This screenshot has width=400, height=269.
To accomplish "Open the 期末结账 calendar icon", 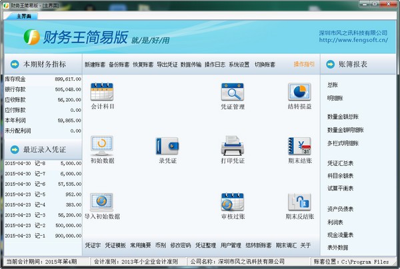I will pos(299,146).
